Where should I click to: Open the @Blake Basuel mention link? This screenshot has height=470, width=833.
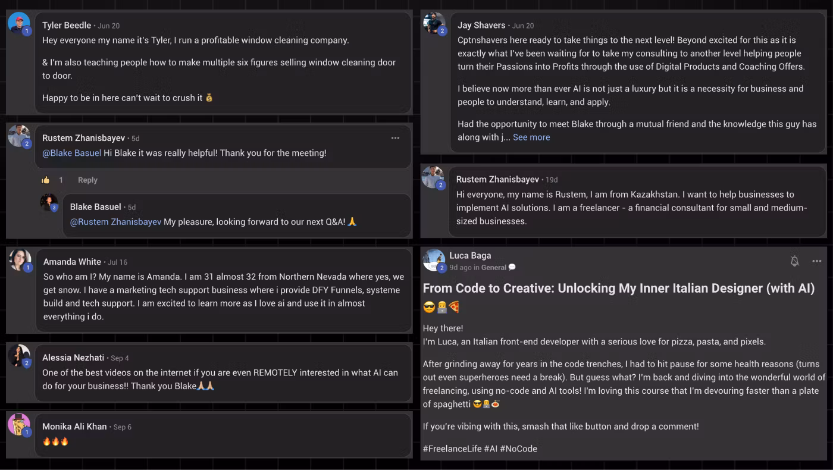coord(71,153)
